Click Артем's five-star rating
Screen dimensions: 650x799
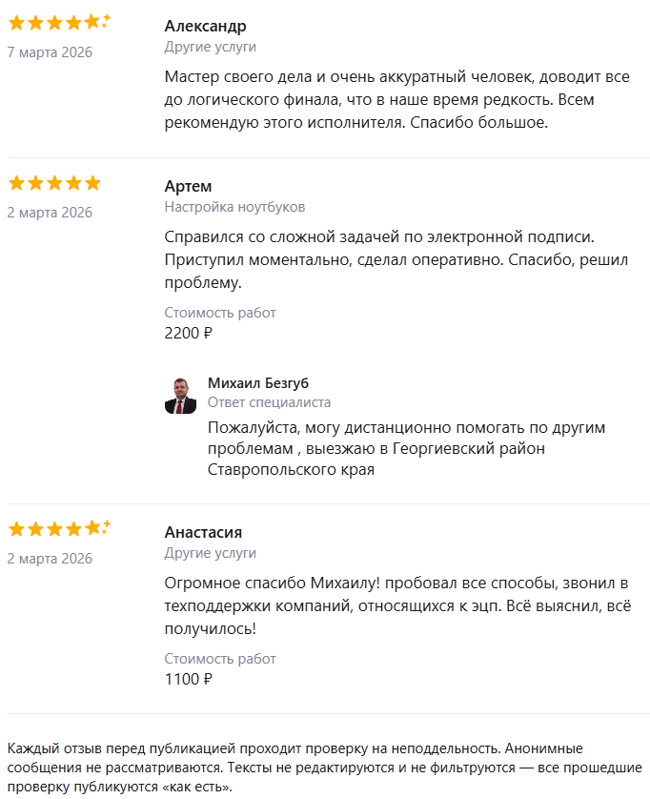coord(54,183)
